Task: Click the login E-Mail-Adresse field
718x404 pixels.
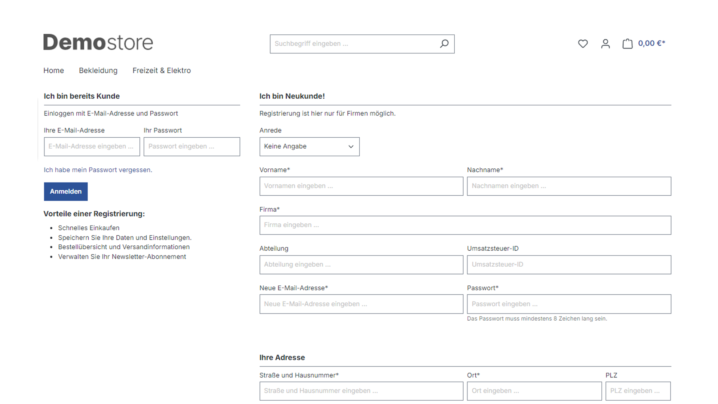Action: point(92,147)
